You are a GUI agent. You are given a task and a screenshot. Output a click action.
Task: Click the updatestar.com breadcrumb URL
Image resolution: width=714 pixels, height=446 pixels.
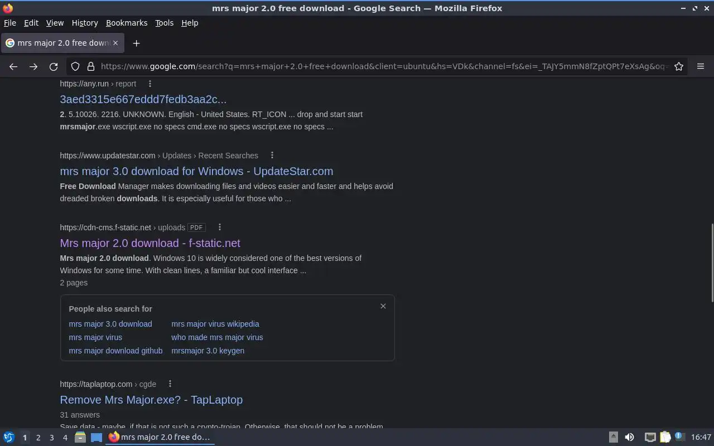[x=159, y=156]
